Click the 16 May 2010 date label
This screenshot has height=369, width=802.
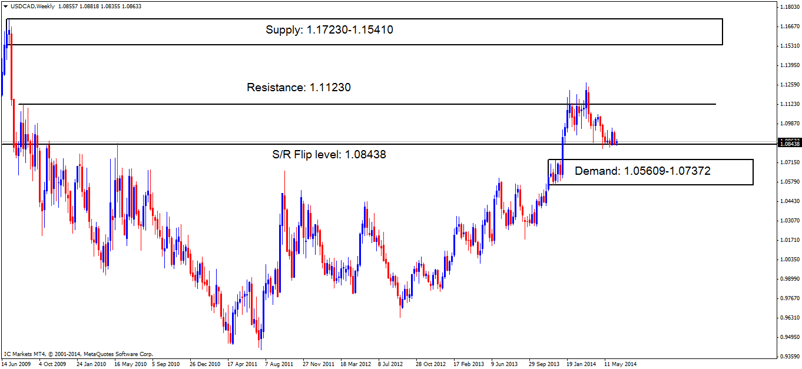(130, 364)
